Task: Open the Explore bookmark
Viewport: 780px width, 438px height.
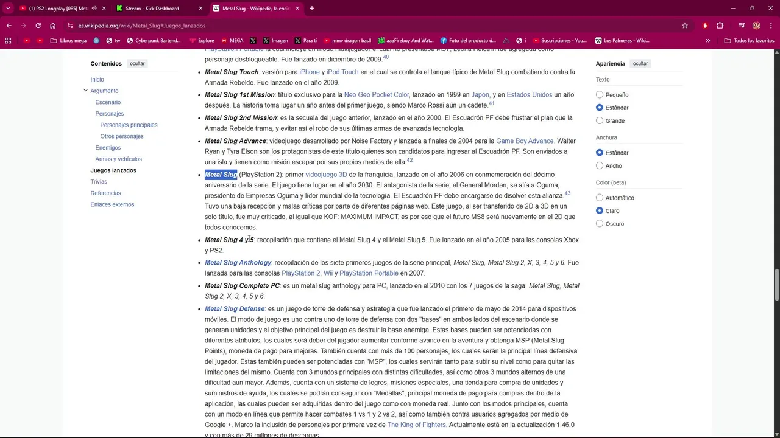Action: tap(202, 41)
